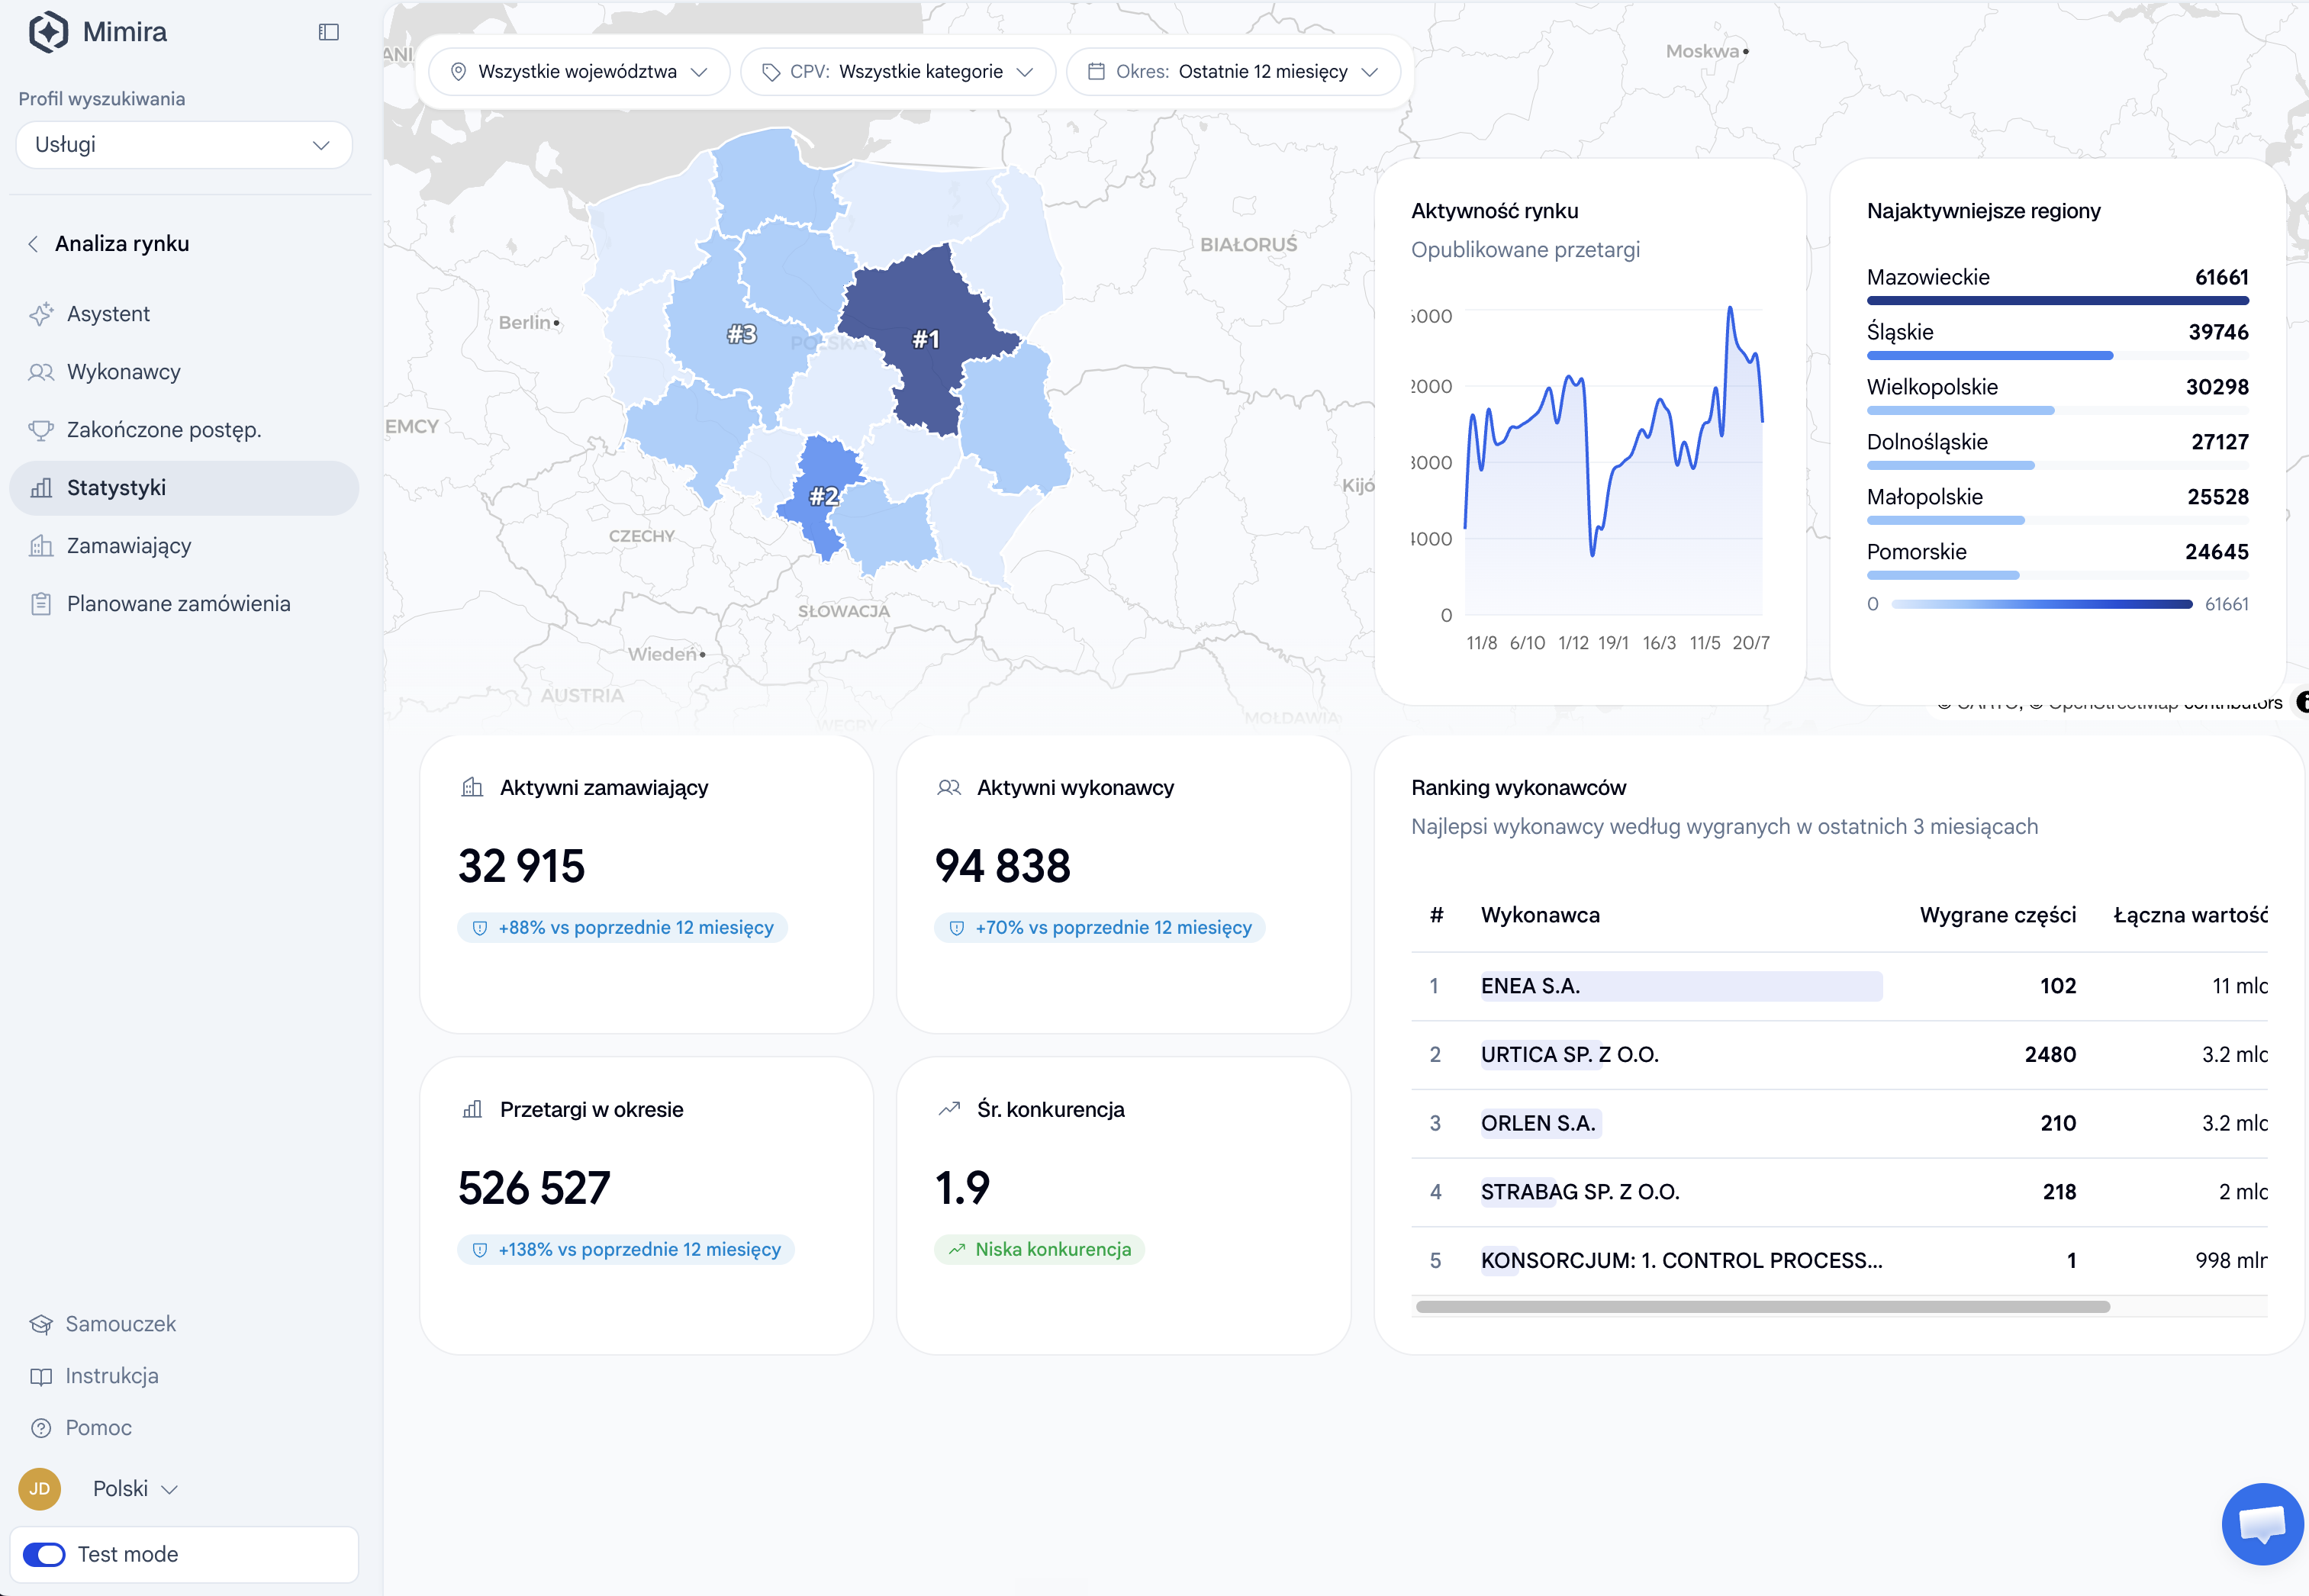Expand the Usługi profile dropdown
This screenshot has width=2309, height=1596.
[x=184, y=145]
